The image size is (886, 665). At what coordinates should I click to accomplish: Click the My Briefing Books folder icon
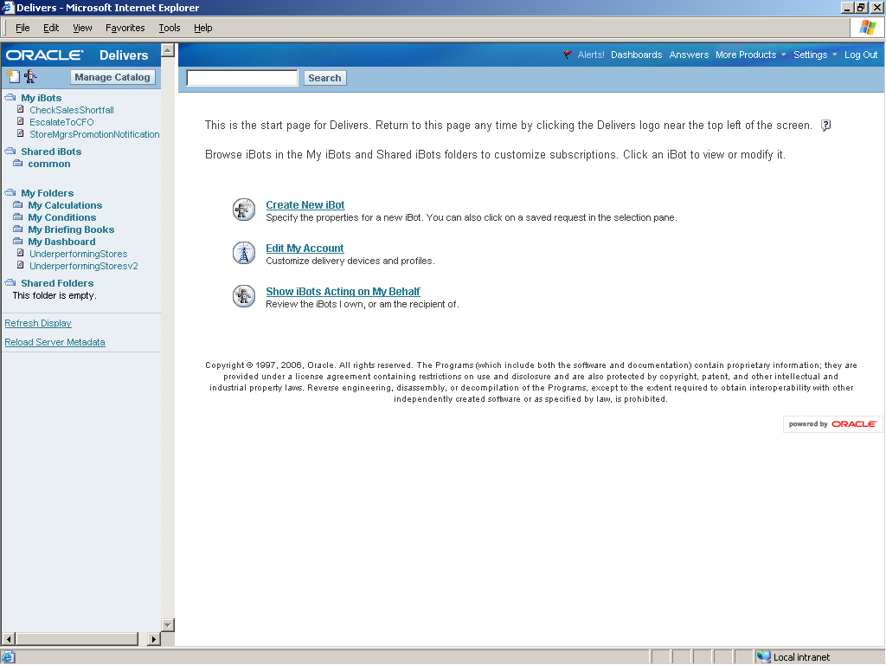[x=18, y=229]
